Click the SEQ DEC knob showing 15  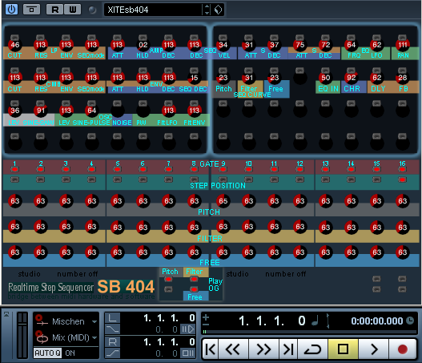(x=194, y=78)
